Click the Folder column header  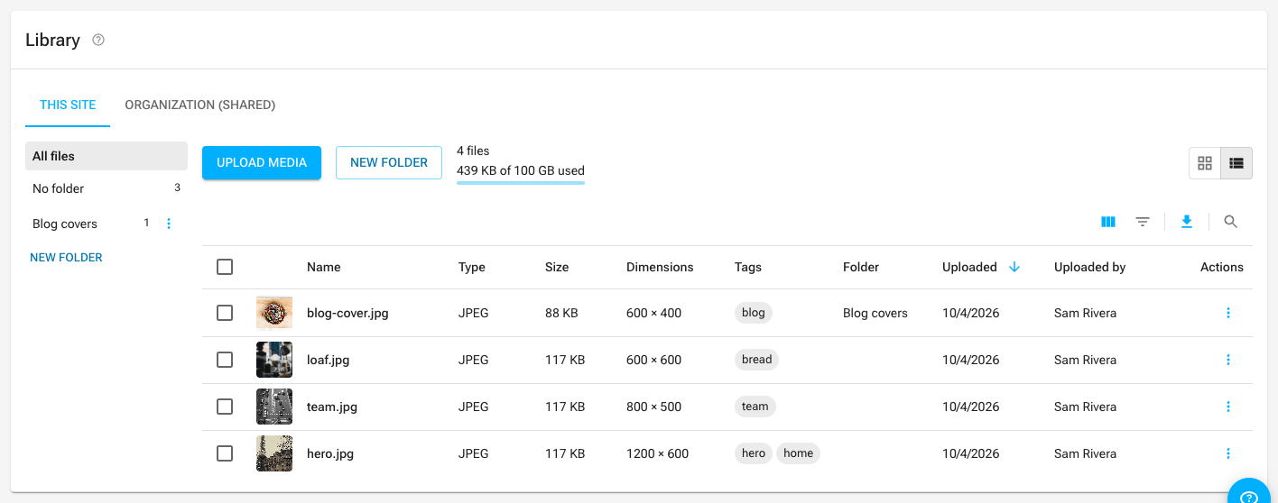pos(861,267)
